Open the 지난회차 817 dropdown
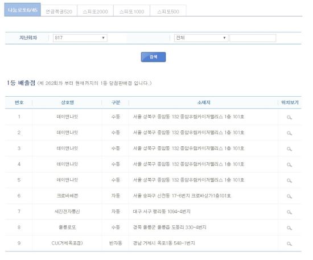The width and height of the screenshot is (313, 260). tap(80, 38)
